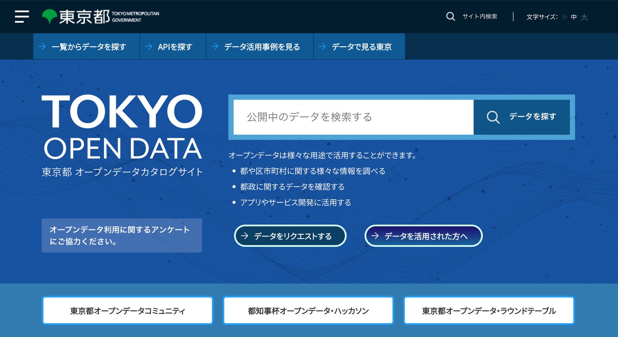Click the データを活用された方へ button

click(423, 236)
